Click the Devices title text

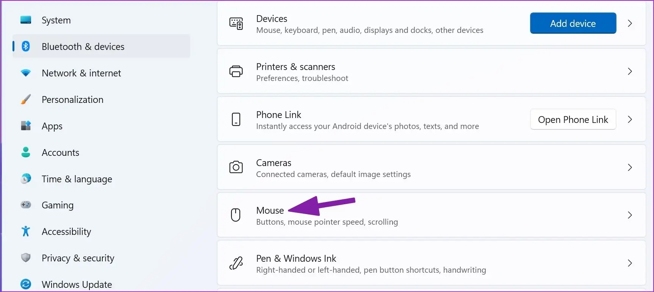(x=272, y=19)
